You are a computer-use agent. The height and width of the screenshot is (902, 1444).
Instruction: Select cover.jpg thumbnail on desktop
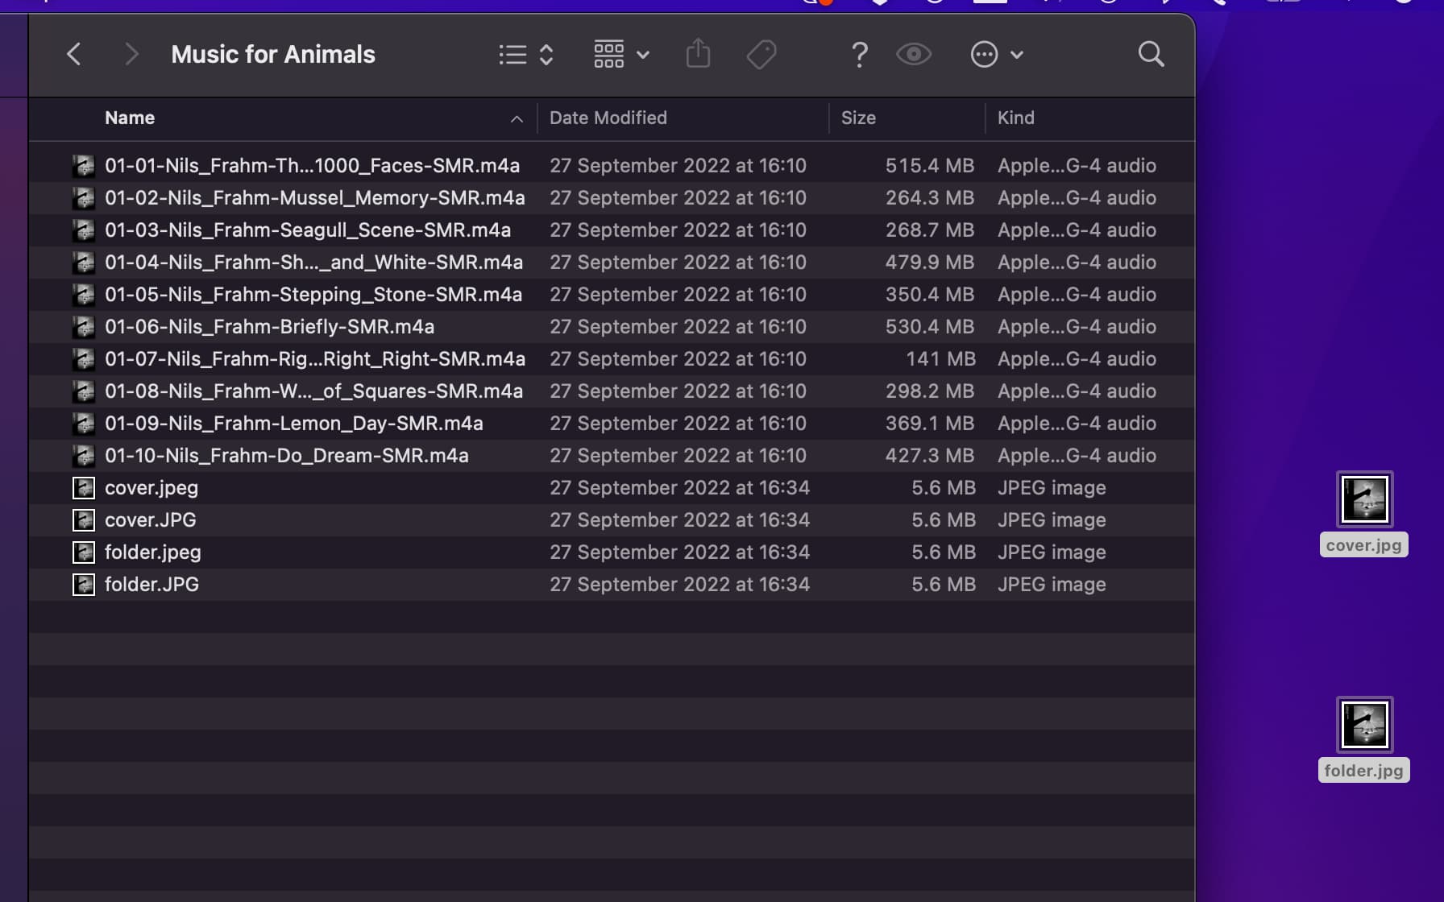pyautogui.click(x=1364, y=500)
